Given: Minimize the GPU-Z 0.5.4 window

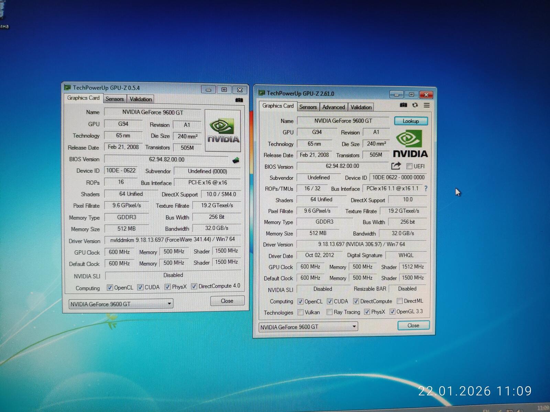Looking at the screenshot, I should coord(208,90).
